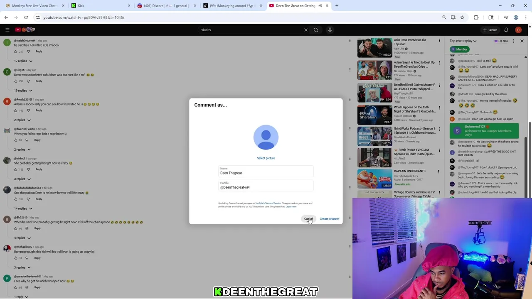
Task: Like the @Bbg2610 comment
Action: coord(16,228)
